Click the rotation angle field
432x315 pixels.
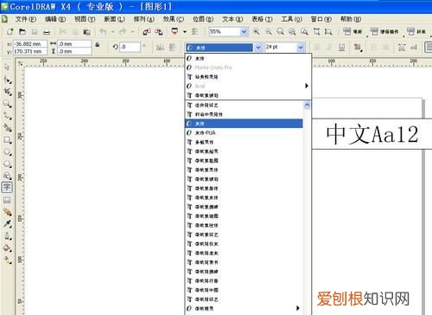[130, 47]
